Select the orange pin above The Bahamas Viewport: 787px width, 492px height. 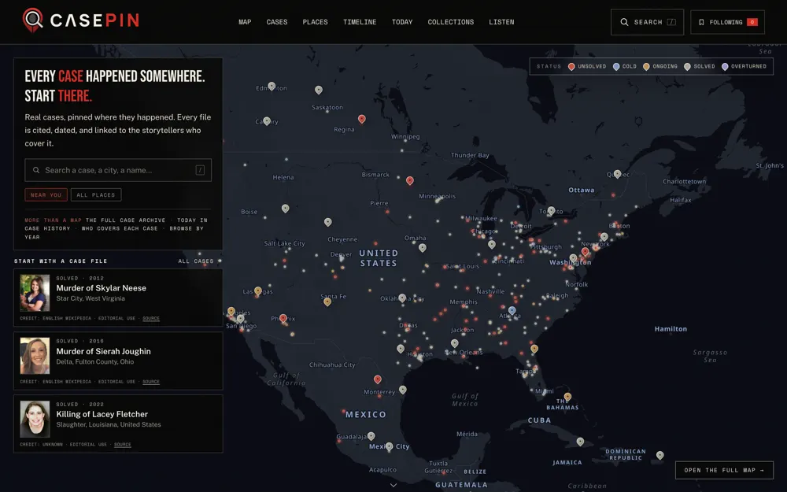(567, 397)
